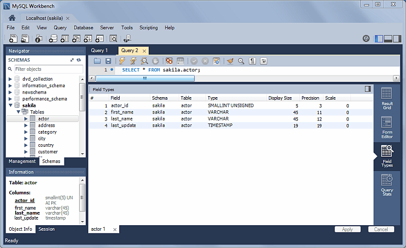Click the execute query lightning bolt icon
Image resolution: width=406 pixels, height=248 pixels.
(x=122, y=61)
